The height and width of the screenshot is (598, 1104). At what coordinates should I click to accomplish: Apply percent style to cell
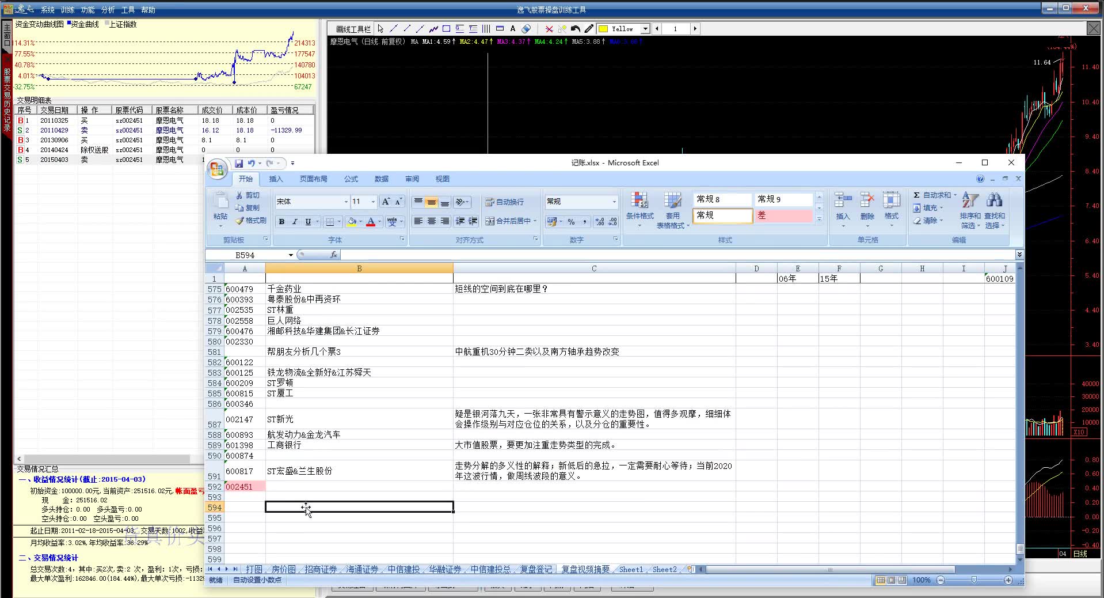pos(571,222)
